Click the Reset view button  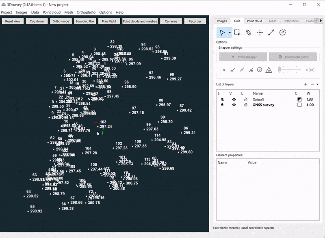(x=13, y=21)
